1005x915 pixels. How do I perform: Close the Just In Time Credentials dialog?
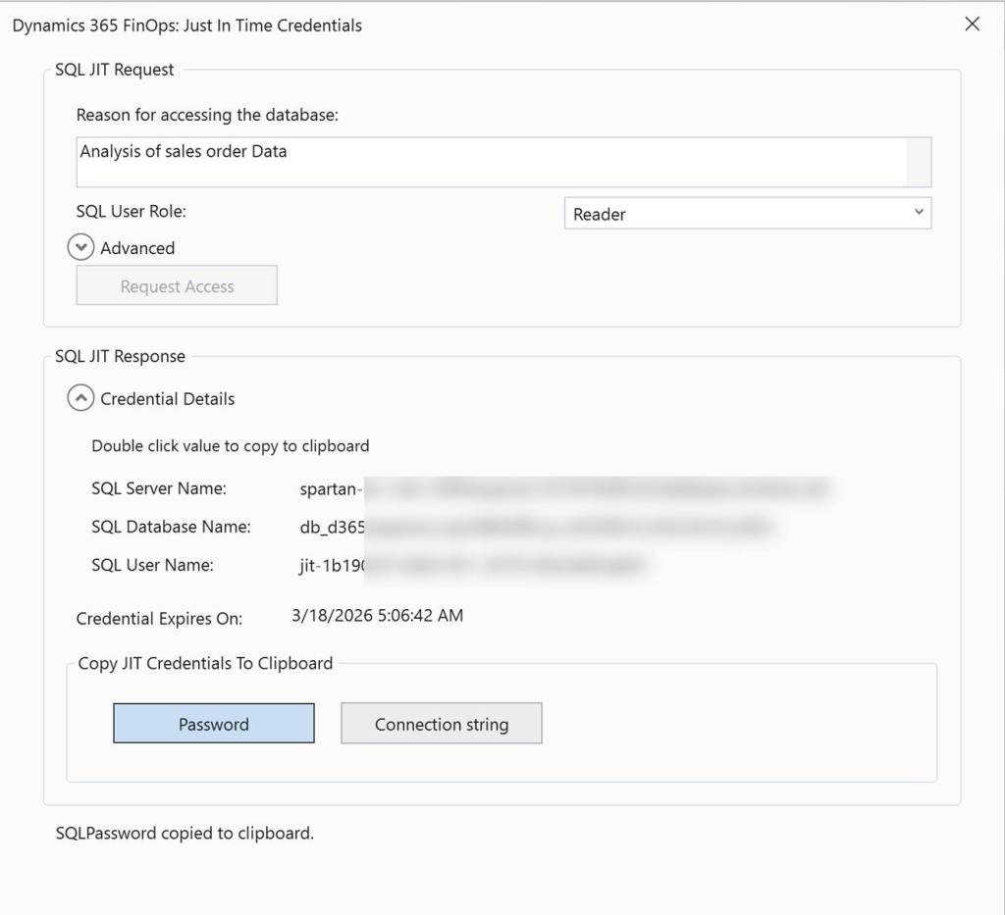972,25
